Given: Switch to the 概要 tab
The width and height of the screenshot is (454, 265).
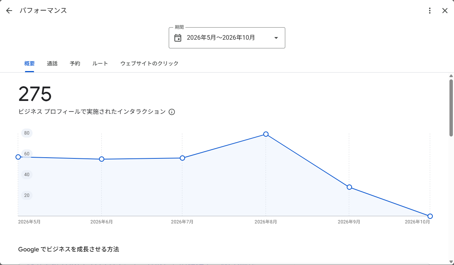Looking at the screenshot, I should point(30,64).
